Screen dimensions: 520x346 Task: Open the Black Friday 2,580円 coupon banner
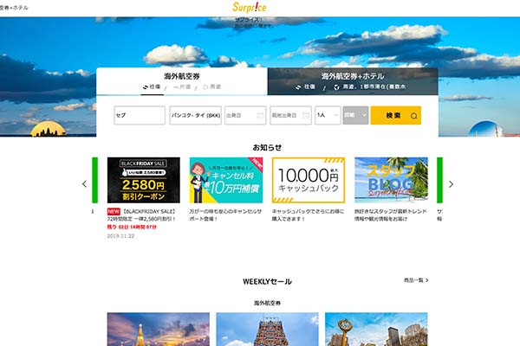point(143,180)
